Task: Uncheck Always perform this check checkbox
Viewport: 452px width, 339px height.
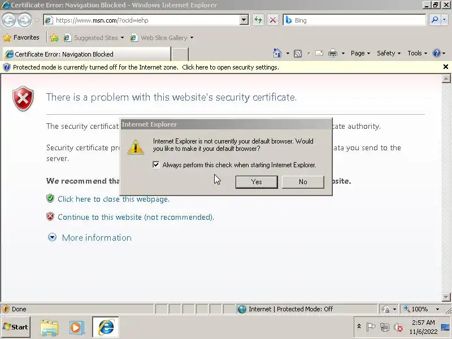Action: 156,164
